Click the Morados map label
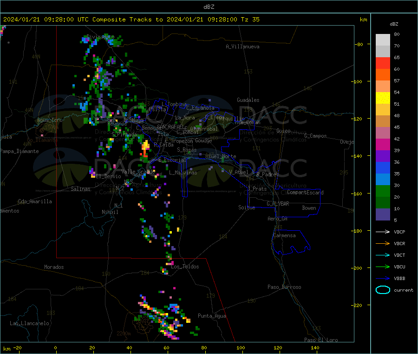Viewport: 418px width, 354px height. point(54,267)
